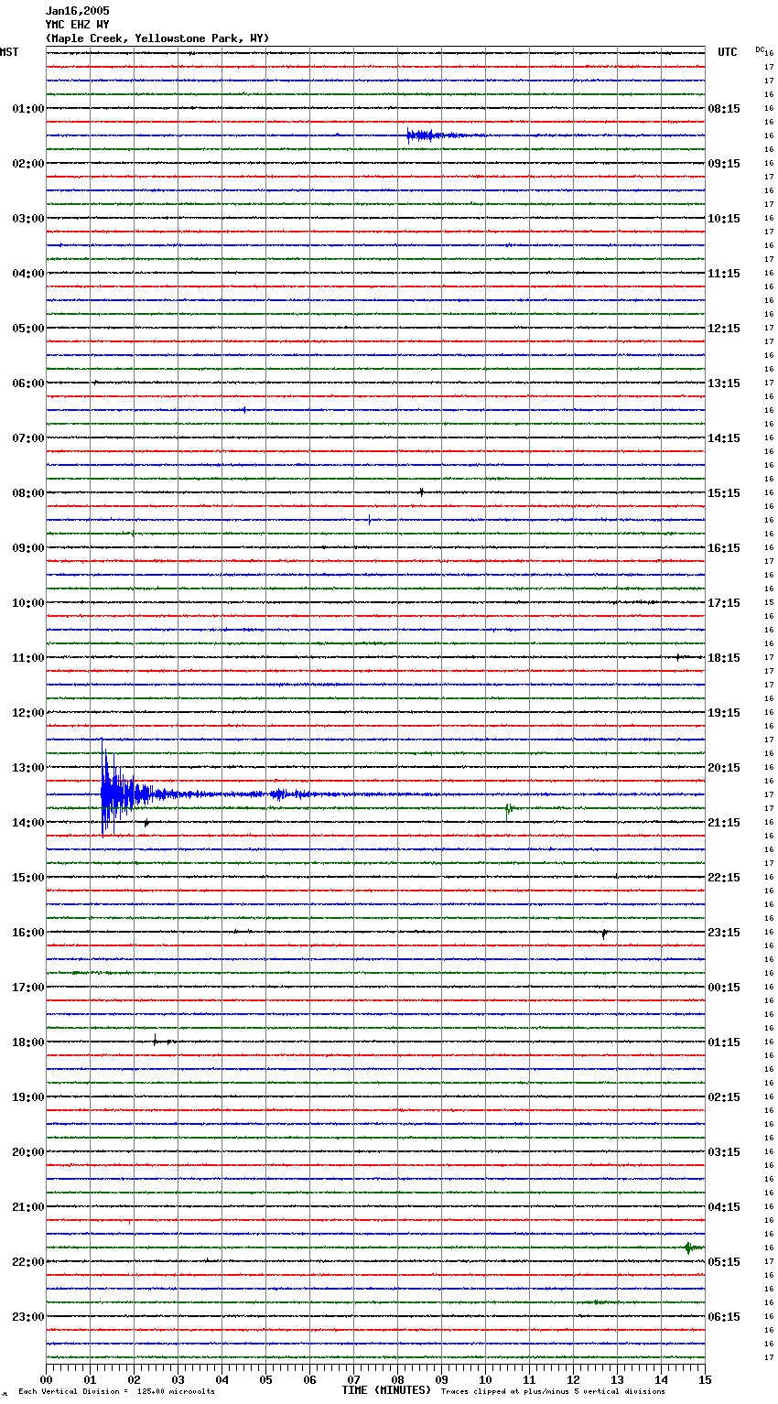Select the 07:00 MST time label
Screen dimensions: 778x1404
[28, 438]
